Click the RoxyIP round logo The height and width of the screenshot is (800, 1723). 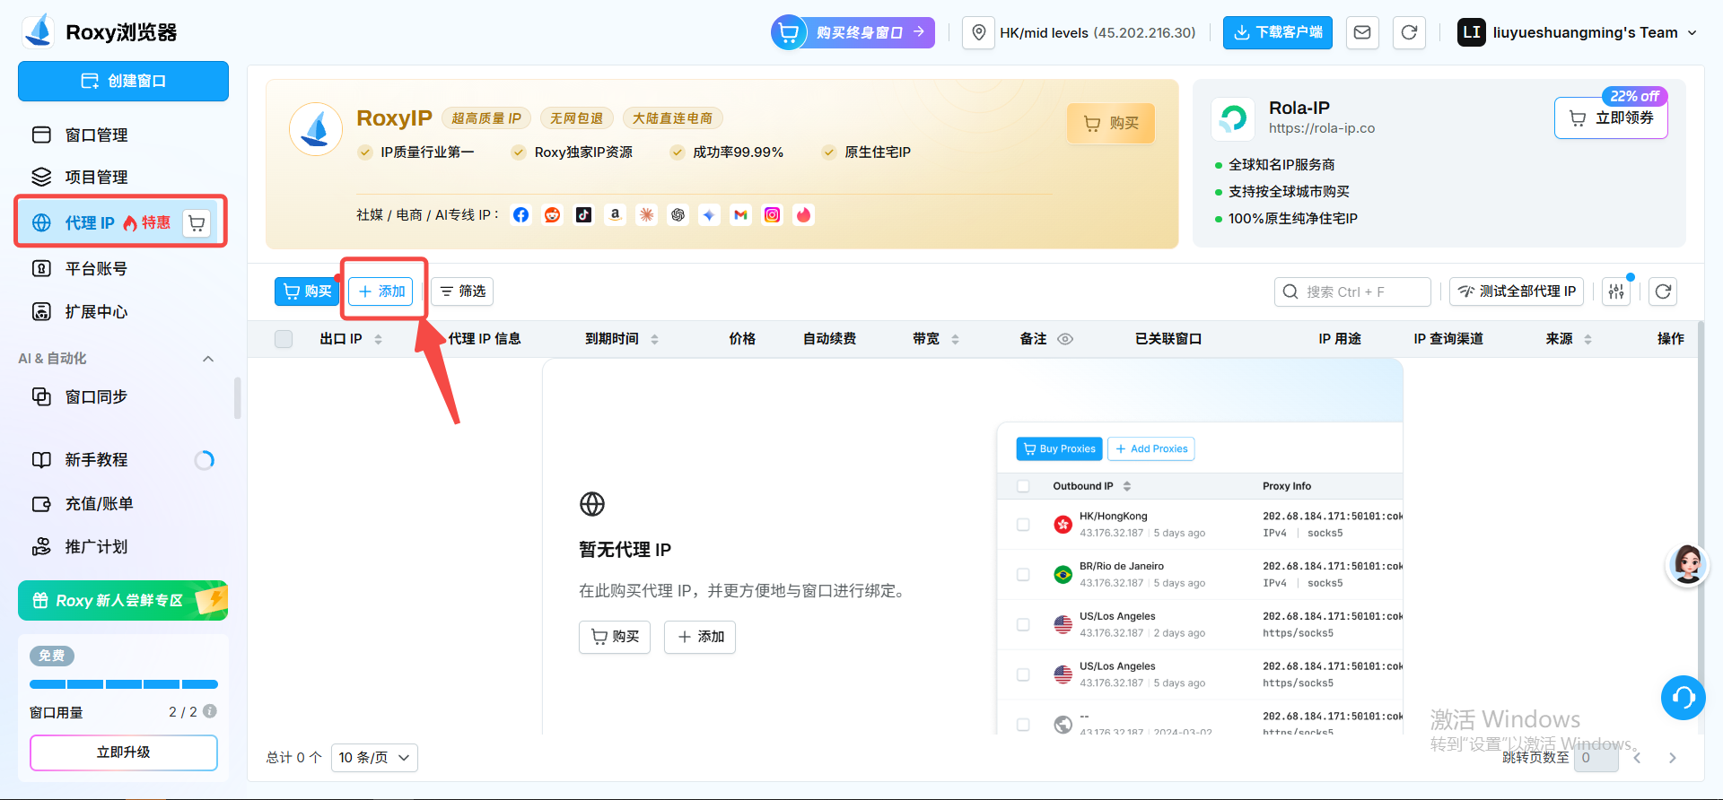(x=316, y=129)
